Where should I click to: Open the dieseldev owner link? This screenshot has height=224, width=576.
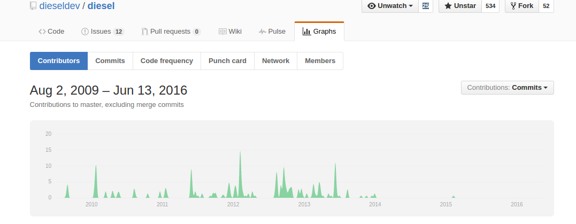[59, 6]
